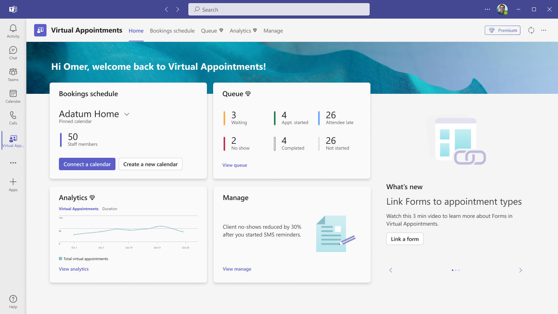Navigate back with the back arrow
The image size is (558, 314).
(x=166, y=9)
